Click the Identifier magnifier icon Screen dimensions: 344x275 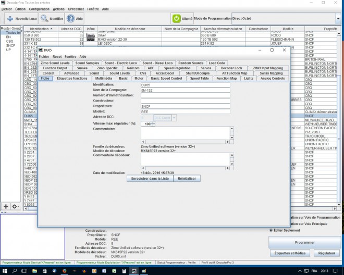[x=44, y=19]
